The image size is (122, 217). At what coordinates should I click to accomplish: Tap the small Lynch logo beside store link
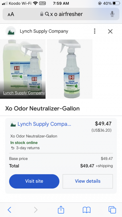click(x=13, y=124)
